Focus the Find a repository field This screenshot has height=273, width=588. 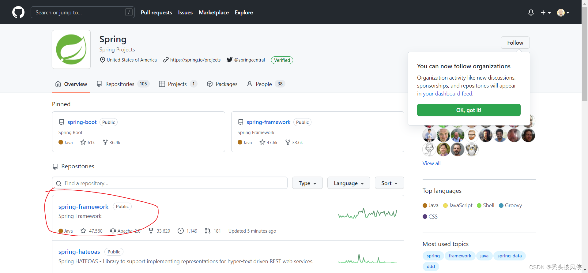(170, 183)
